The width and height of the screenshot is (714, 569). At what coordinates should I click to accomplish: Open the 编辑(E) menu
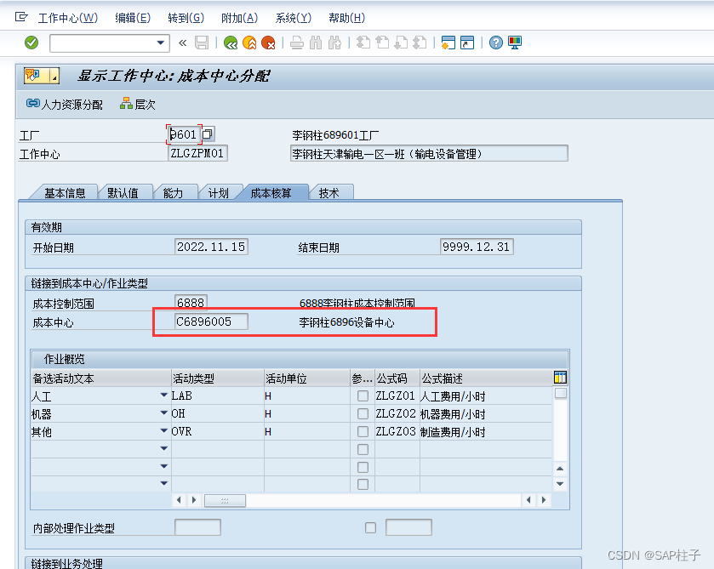[x=133, y=18]
